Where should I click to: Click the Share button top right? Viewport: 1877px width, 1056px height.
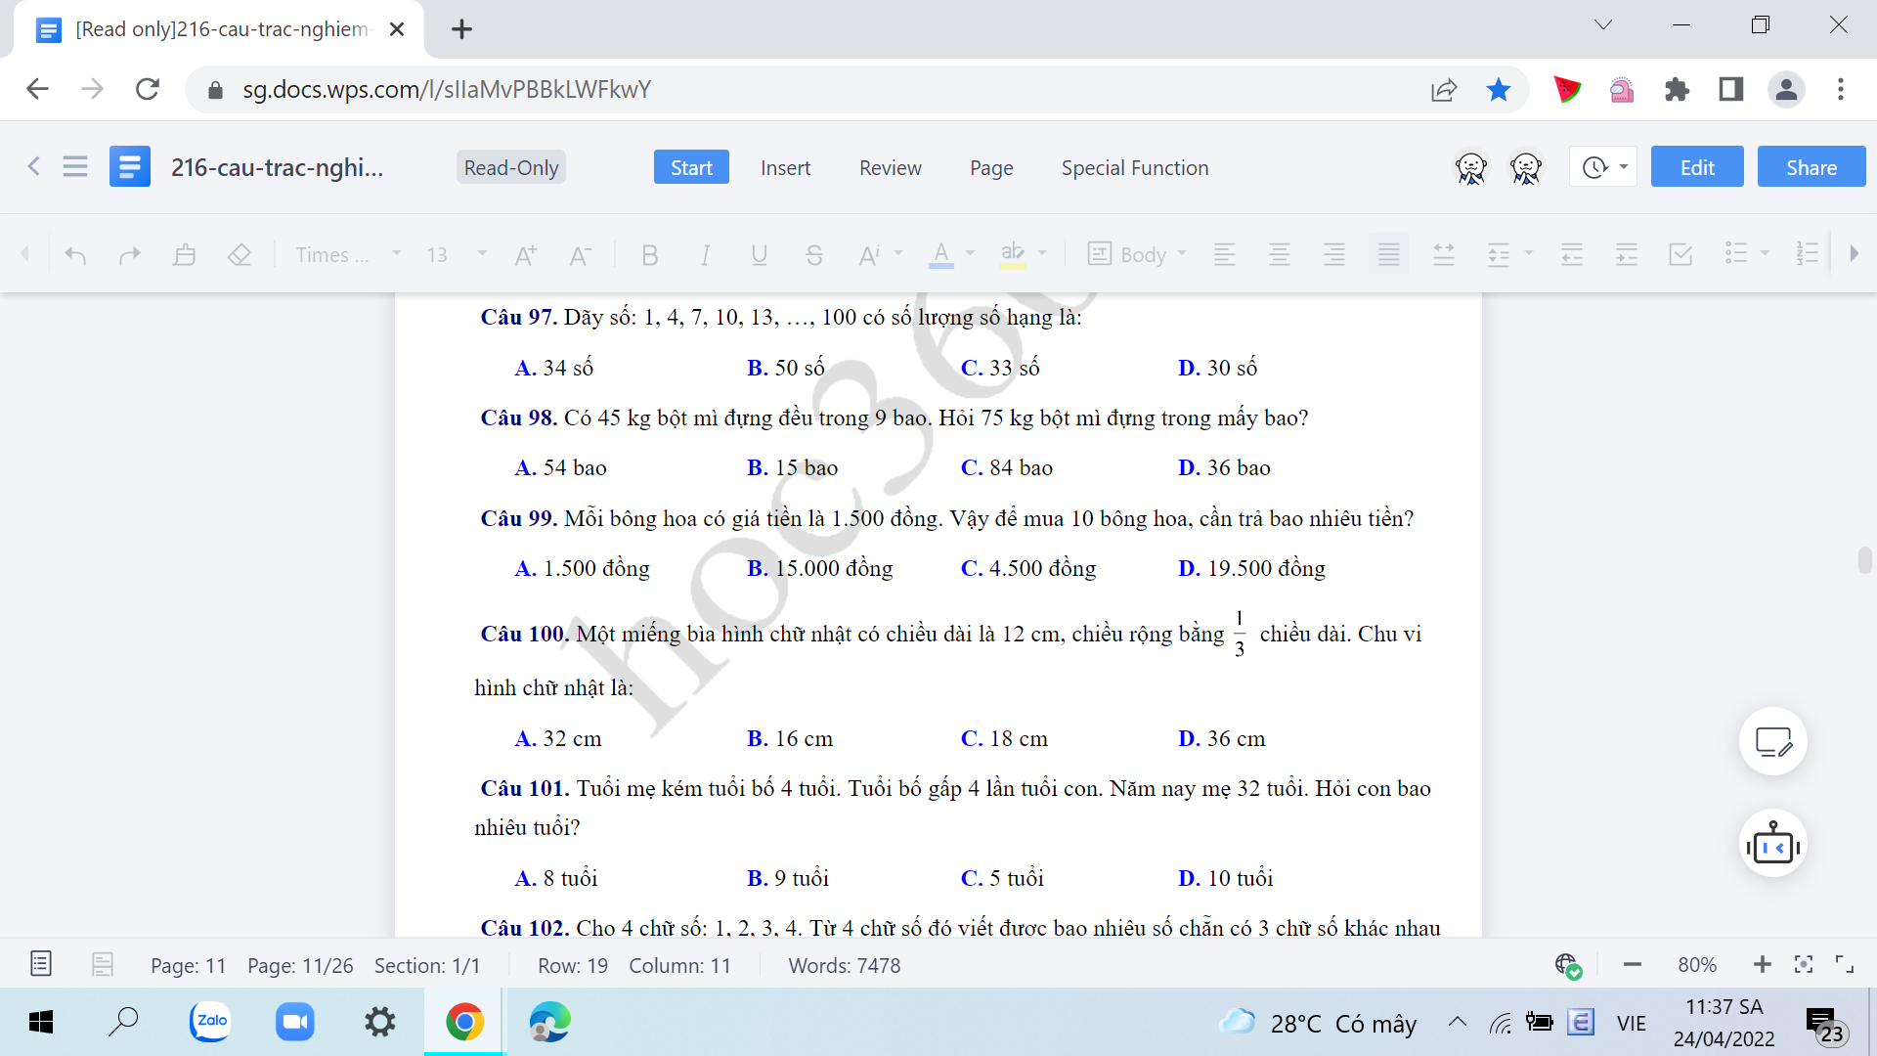1812,166
